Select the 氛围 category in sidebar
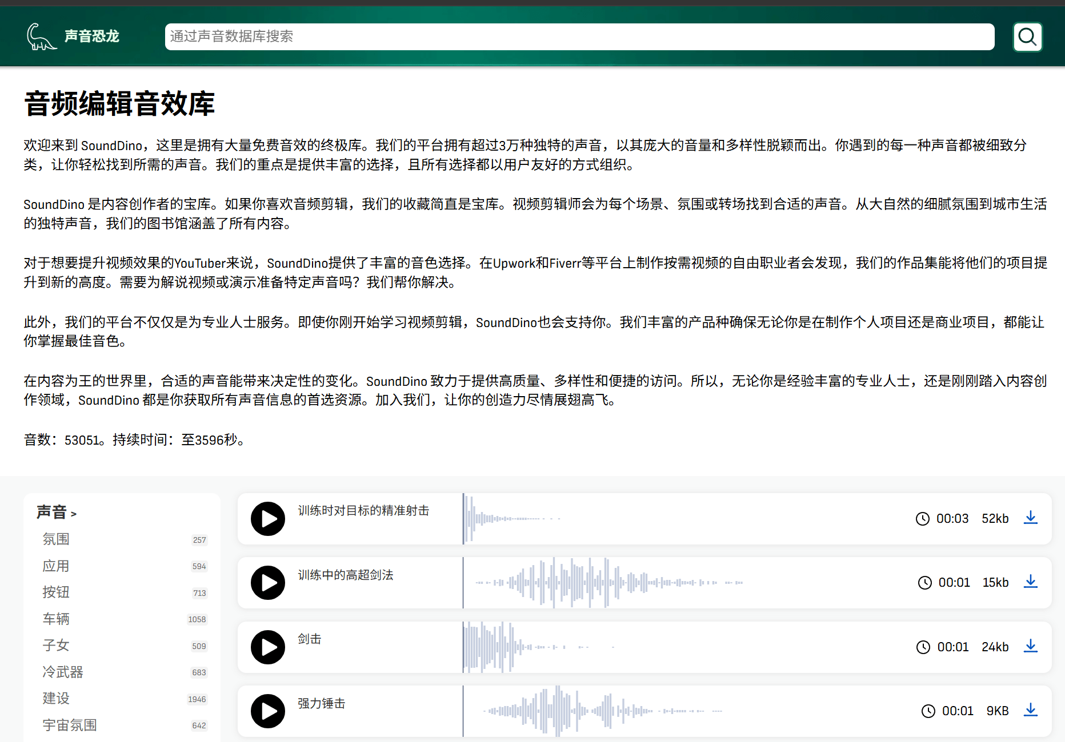1065x742 pixels. click(55, 539)
